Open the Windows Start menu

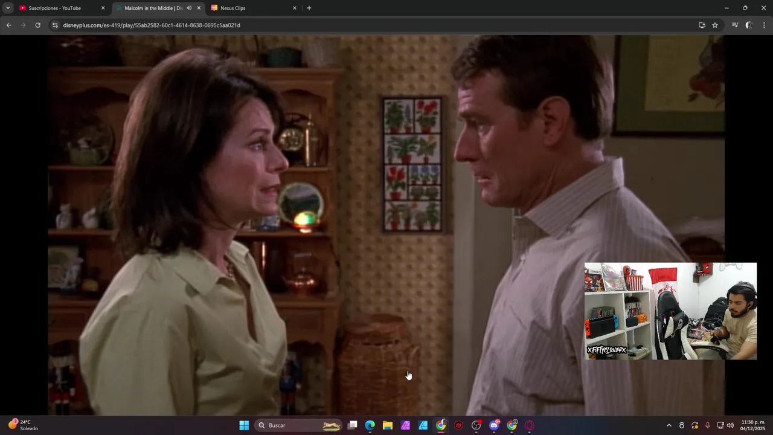click(x=244, y=425)
